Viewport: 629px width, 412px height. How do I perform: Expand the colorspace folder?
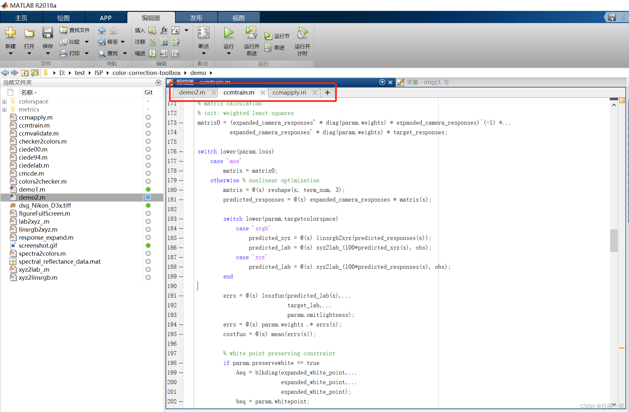[x=4, y=102]
